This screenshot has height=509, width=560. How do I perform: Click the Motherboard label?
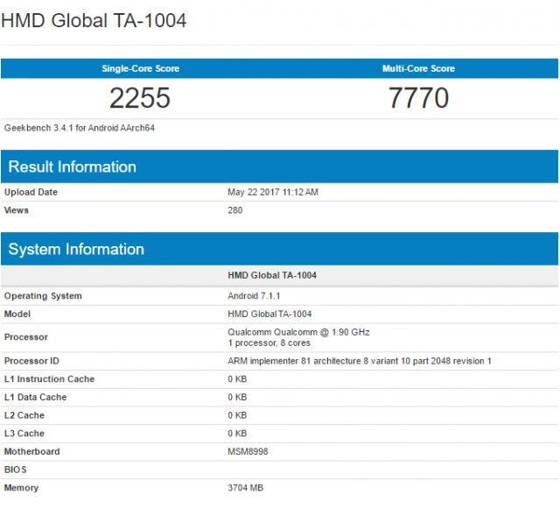(31, 452)
